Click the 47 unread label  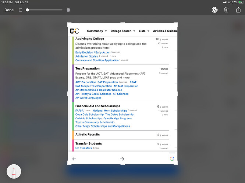pos(163,44)
